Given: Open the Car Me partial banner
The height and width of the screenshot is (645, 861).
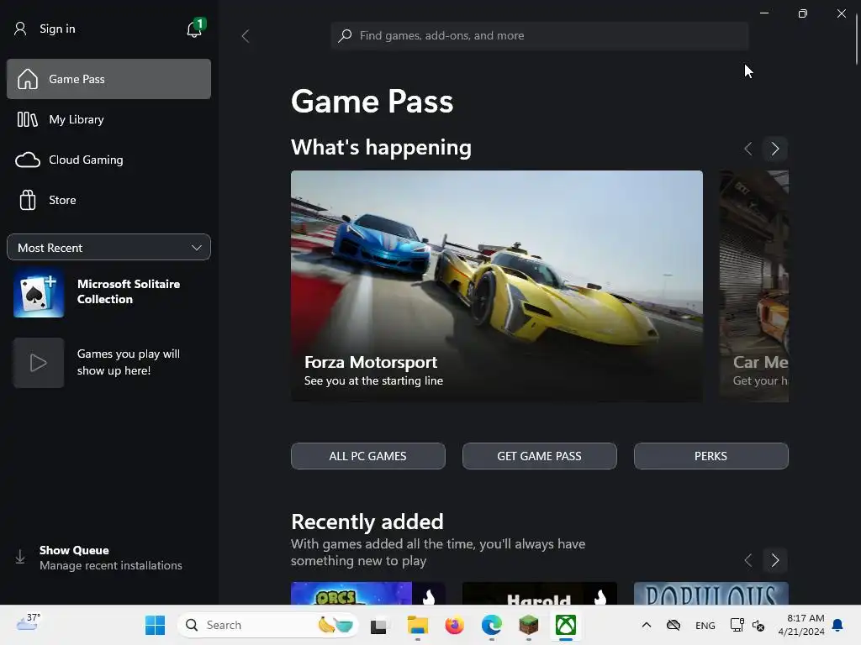Looking at the screenshot, I should tap(754, 286).
